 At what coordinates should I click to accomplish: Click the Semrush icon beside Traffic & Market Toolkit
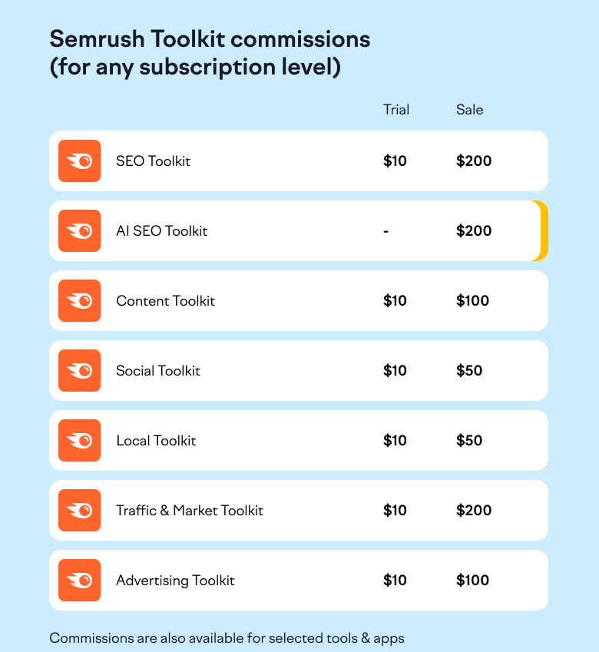click(79, 511)
